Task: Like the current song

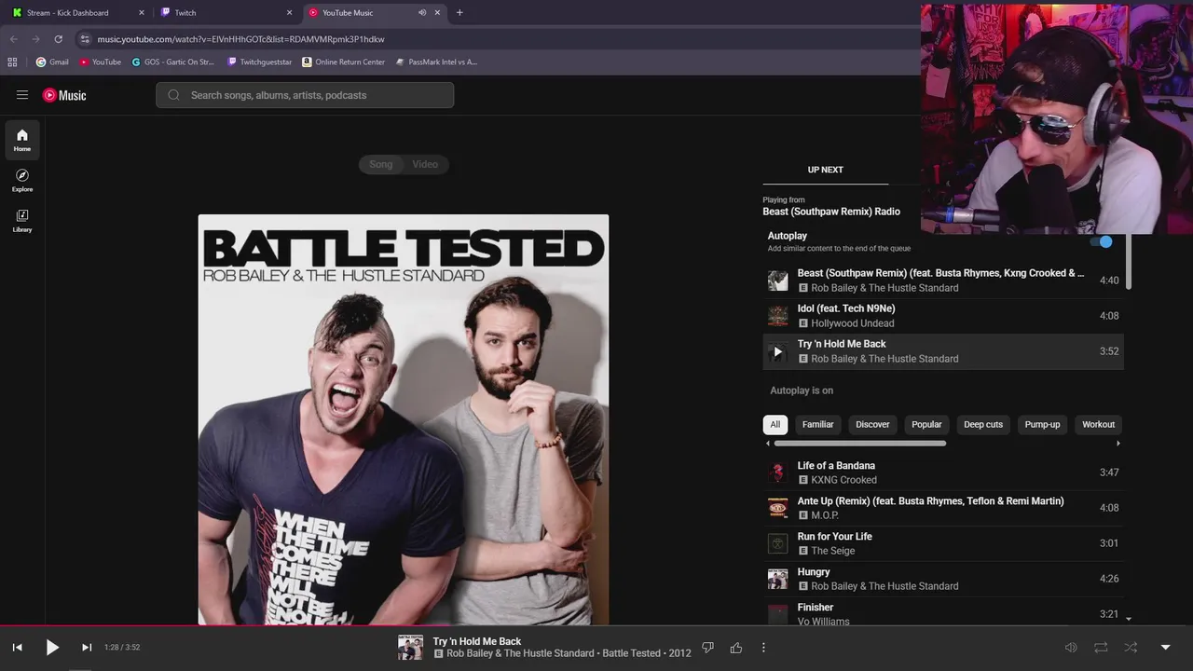Action: click(x=736, y=648)
